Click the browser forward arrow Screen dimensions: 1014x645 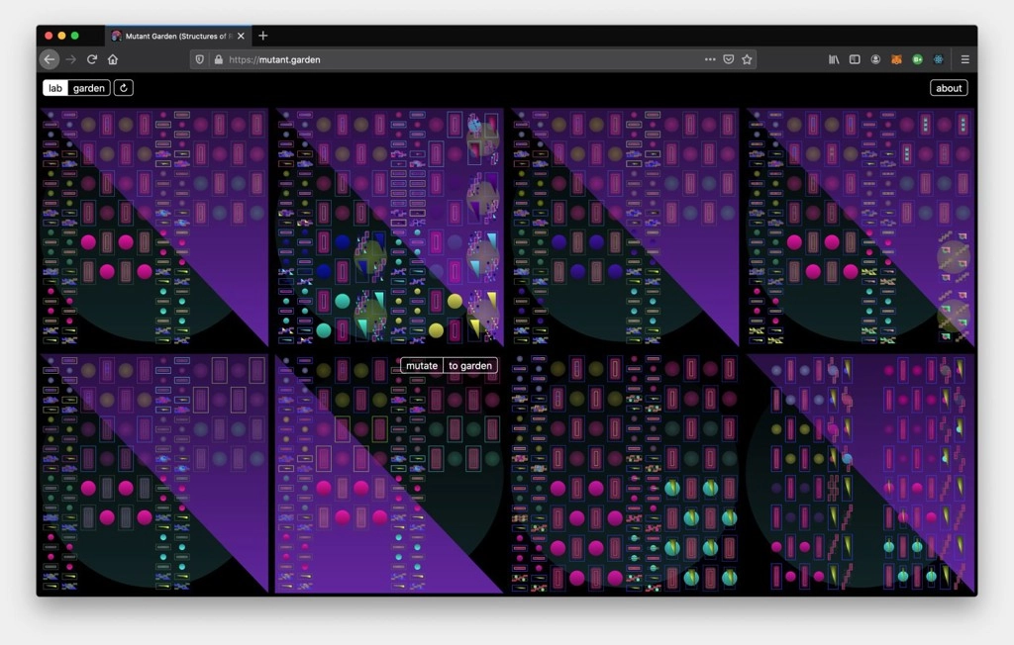(71, 59)
